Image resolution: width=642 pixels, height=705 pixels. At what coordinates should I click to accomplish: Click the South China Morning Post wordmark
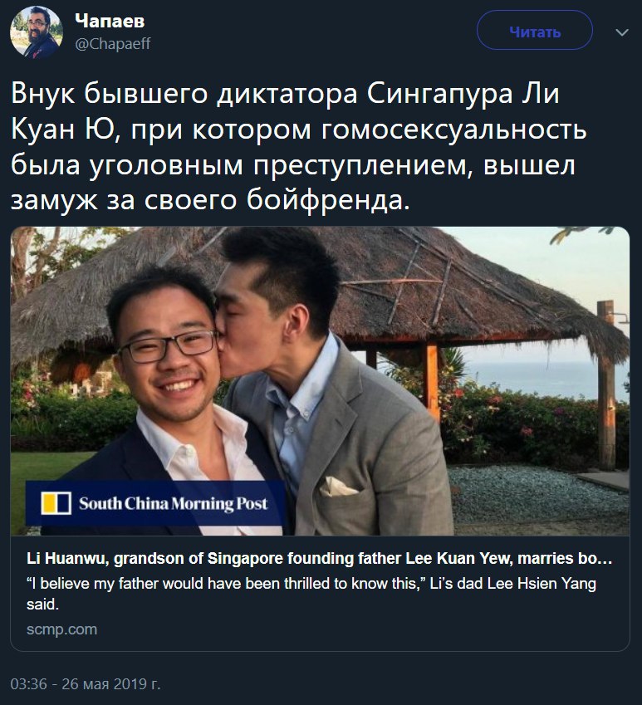pos(174,503)
